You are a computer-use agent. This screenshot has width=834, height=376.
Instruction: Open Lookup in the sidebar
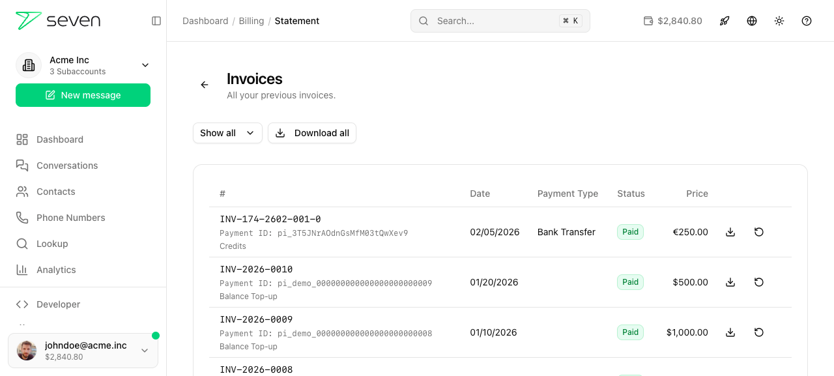click(52, 244)
